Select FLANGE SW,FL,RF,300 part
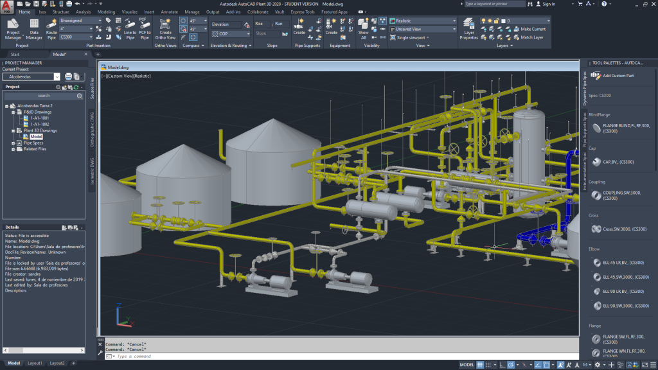Screen dimensions: 658x370 618,339
